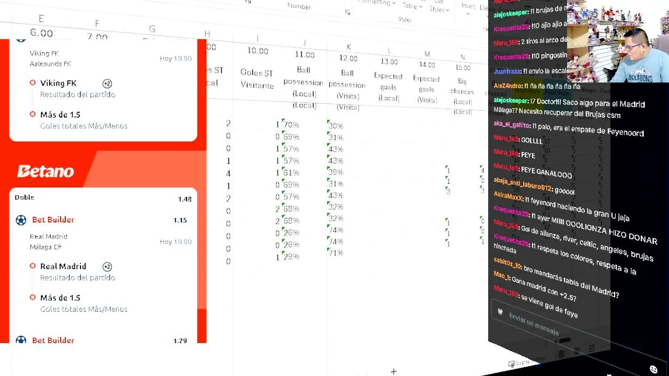Select the Big chances (Local) header cell
The image size is (669, 376).
coord(462,96)
